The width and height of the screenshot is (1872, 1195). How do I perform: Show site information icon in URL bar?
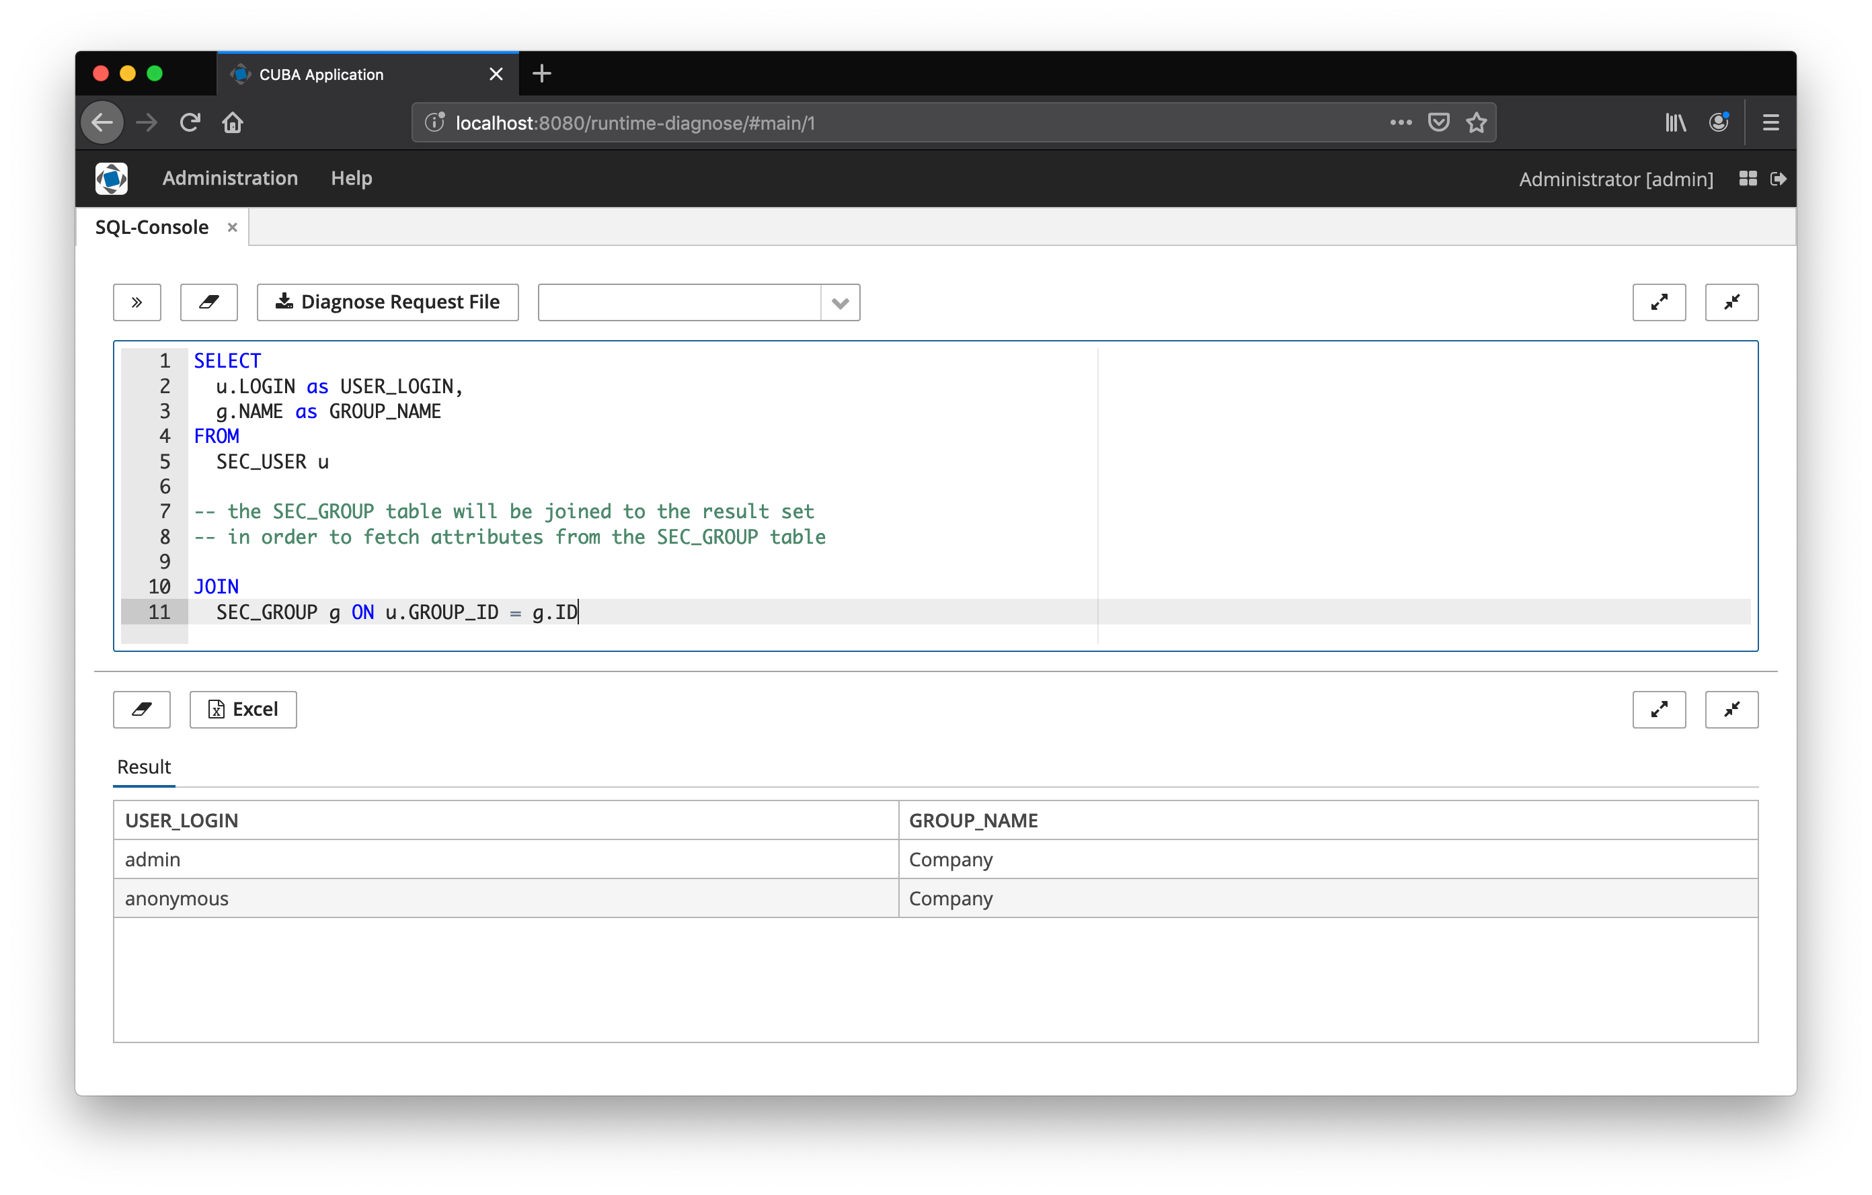pos(434,122)
